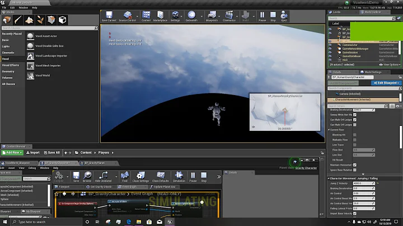
Task: Open the File menu
Action: [x=4, y=8]
